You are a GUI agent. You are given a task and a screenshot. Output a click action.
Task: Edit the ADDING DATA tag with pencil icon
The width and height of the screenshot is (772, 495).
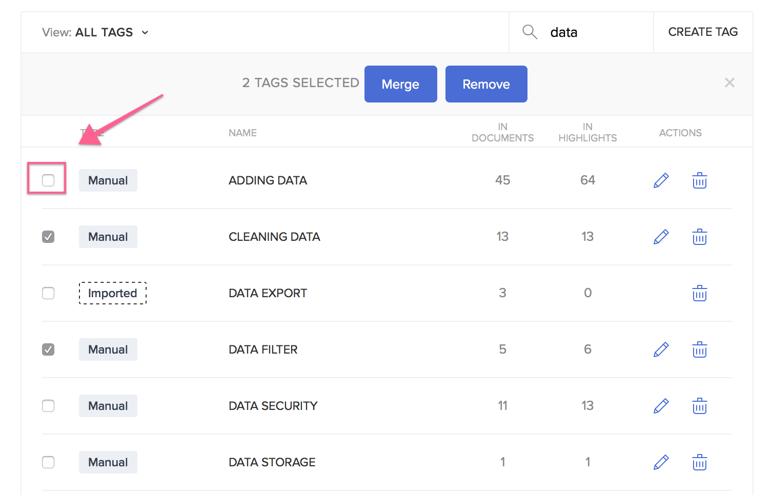(661, 180)
